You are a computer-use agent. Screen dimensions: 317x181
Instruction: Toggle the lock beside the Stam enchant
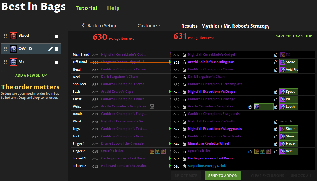275,136
